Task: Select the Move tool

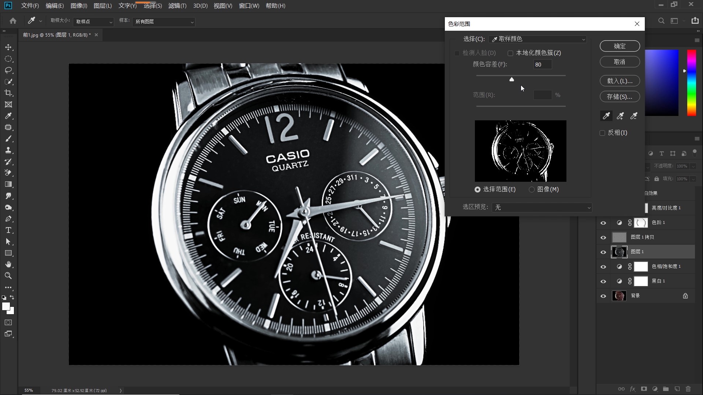Action: click(x=8, y=48)
